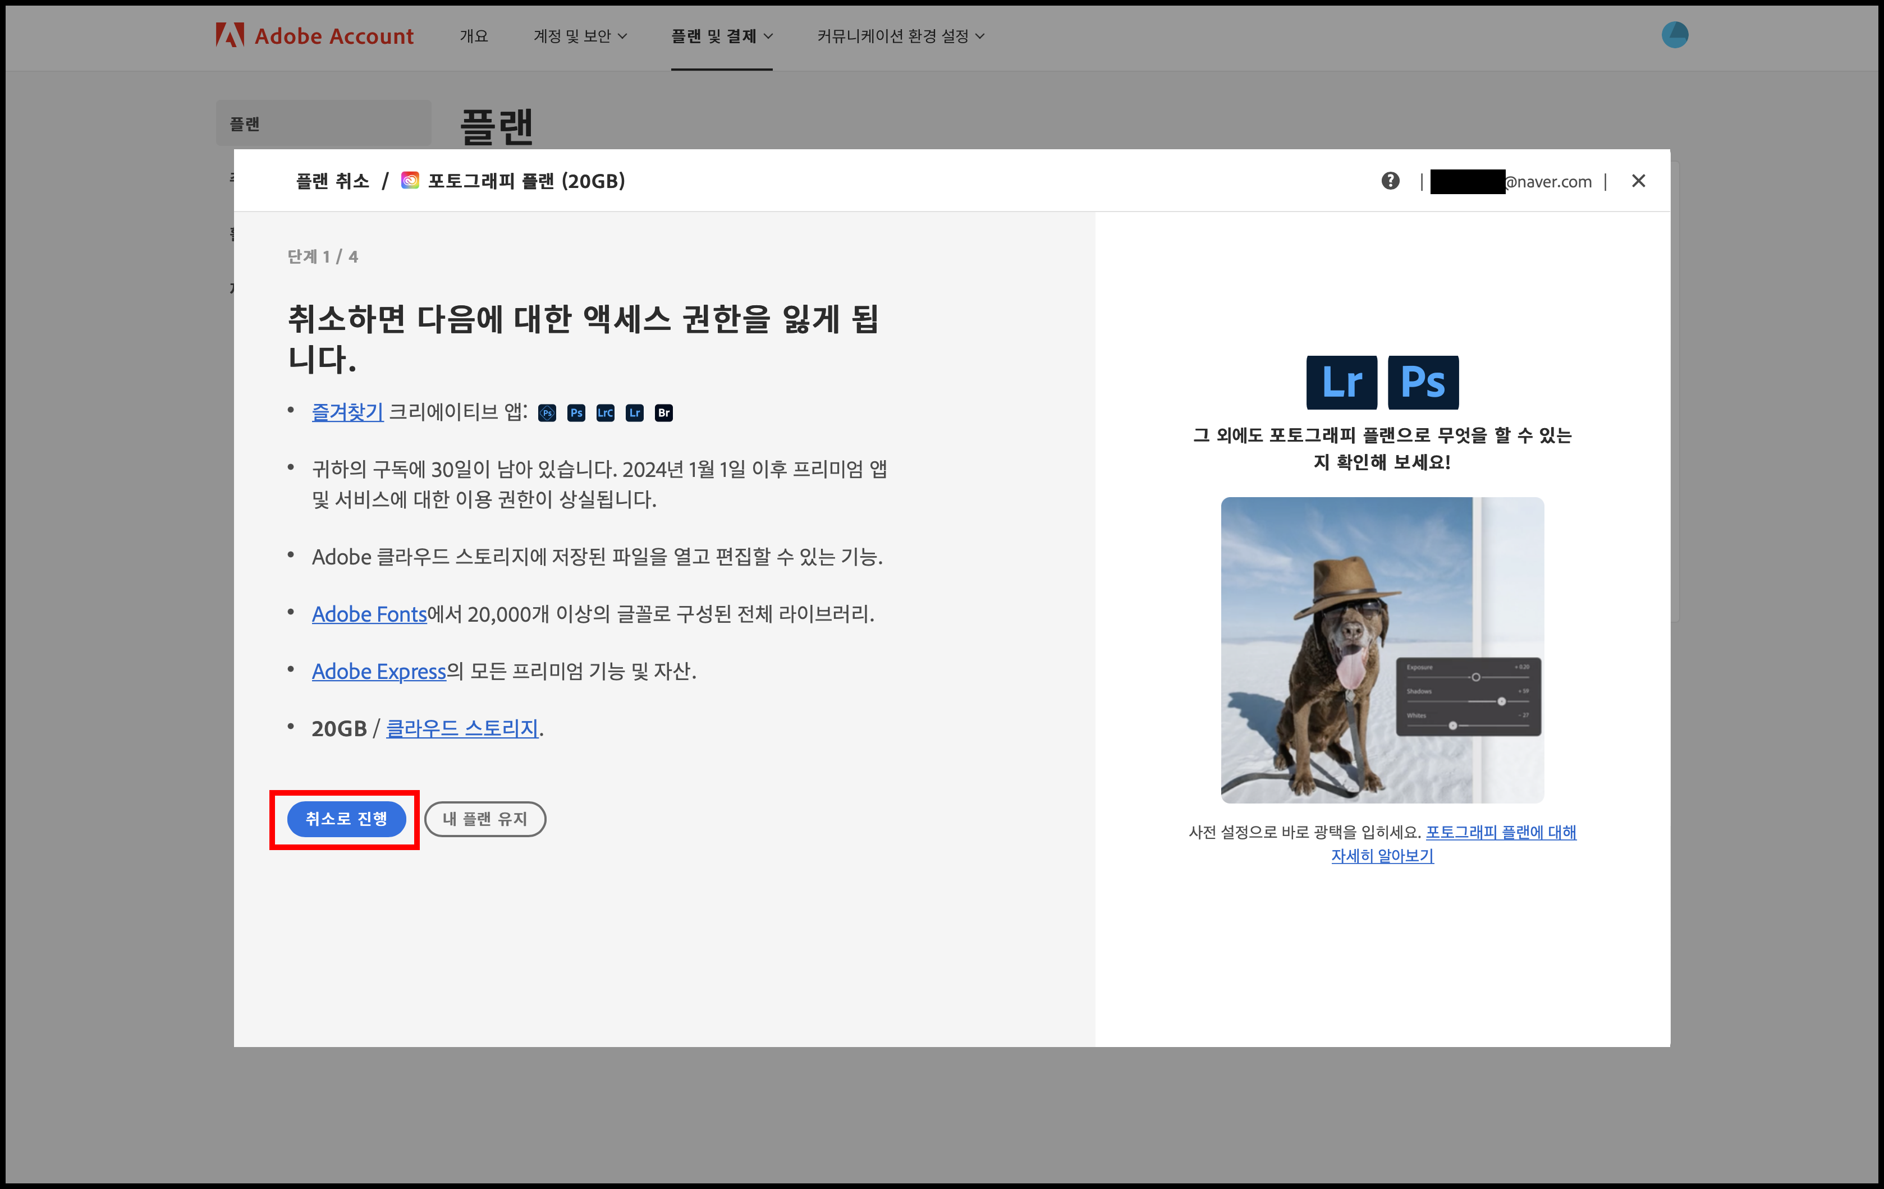Go to the 개요 menu item
The image size is (1884, 1189).
pos(473,36)
